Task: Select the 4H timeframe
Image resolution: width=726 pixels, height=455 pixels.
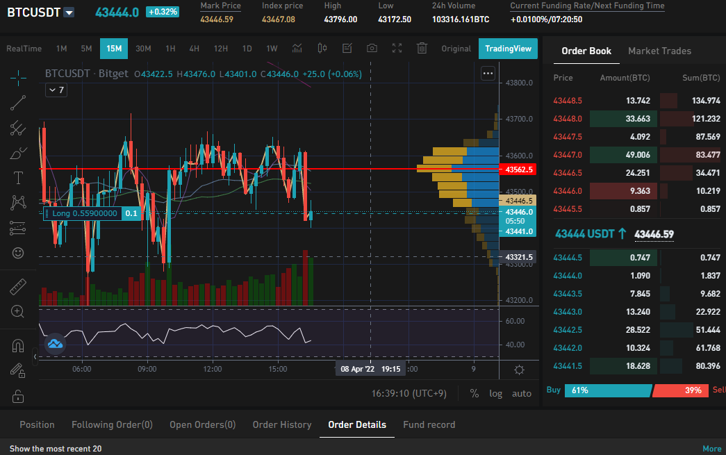Action: 194,49
